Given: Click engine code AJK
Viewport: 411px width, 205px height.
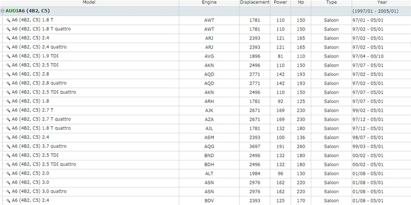Looking at the screenshot, I should pos(209,110).
